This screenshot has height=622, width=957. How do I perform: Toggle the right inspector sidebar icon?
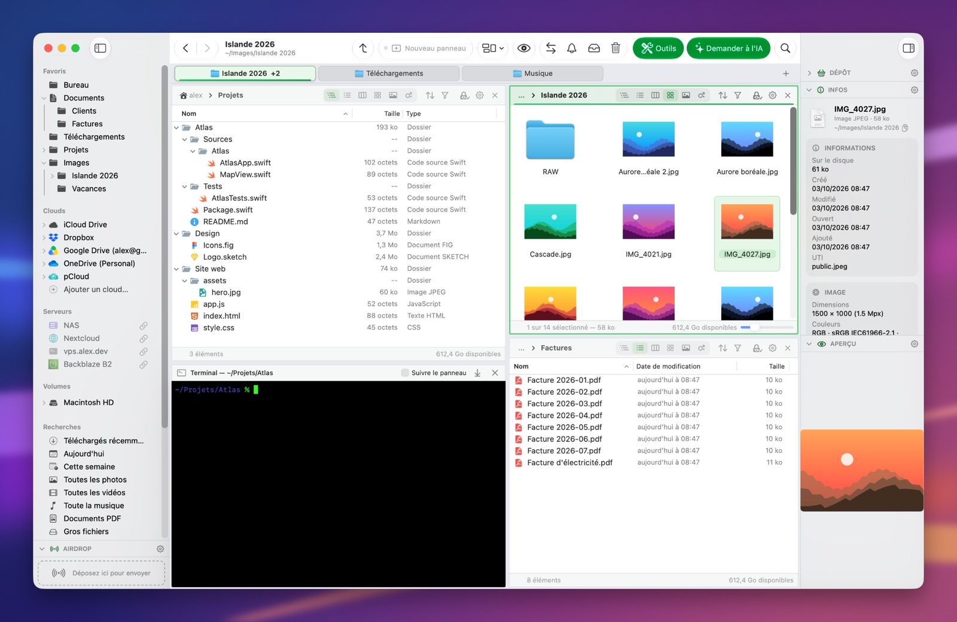(909, 48)
